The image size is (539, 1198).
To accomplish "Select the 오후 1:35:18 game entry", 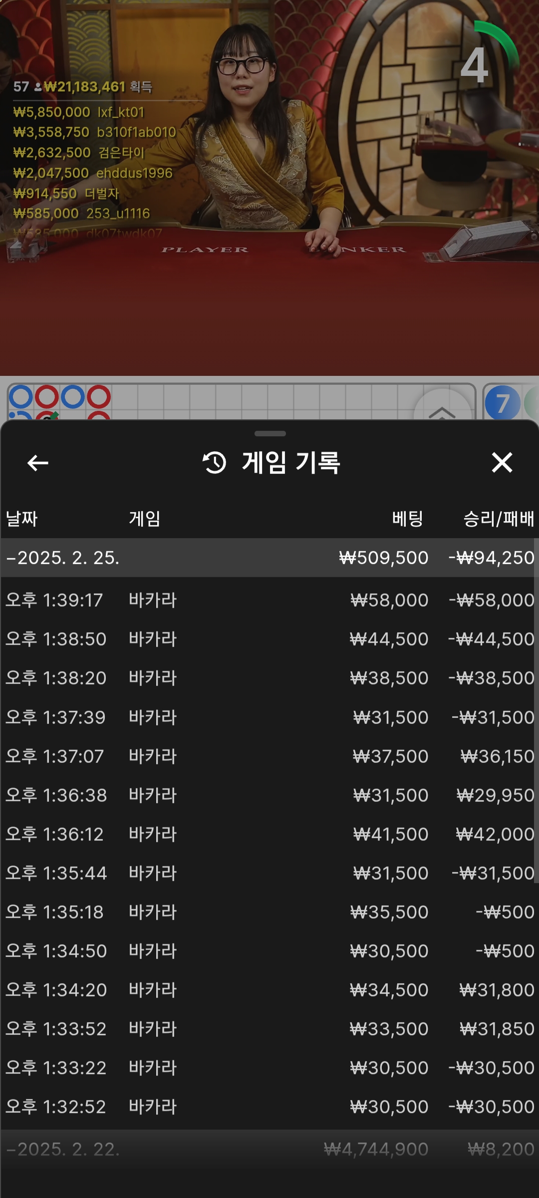I will click(269, 912).
